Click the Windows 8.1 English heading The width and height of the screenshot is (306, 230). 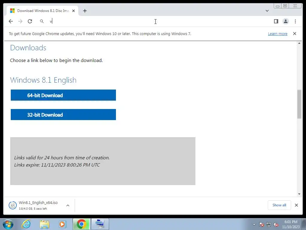tap(43, 80)
